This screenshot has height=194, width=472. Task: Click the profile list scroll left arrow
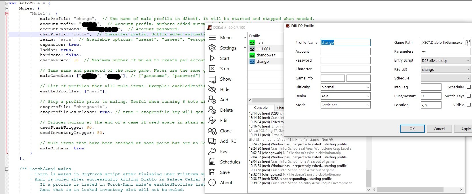tap(250, 100)
